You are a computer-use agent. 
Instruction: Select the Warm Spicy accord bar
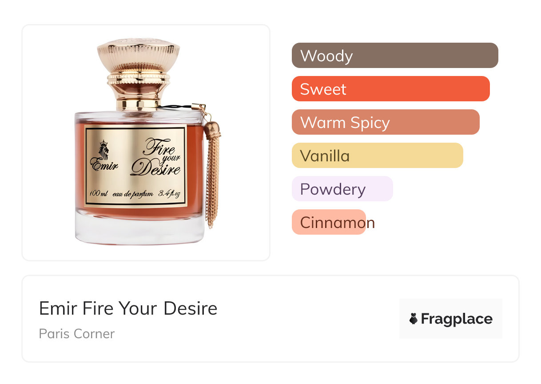pos(386,122)
